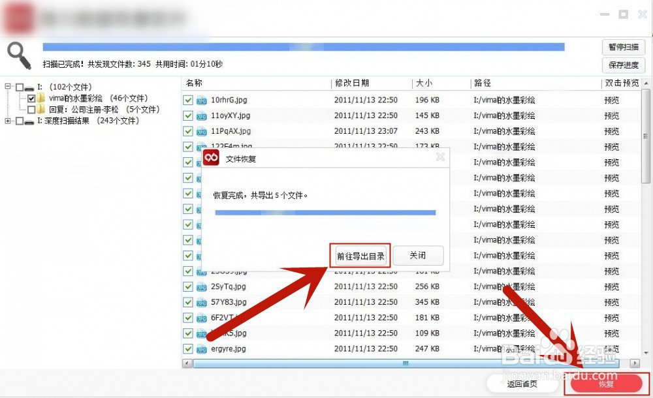
Task: Click the drive icon for I: (102个文件)
Action: point(29,87)
